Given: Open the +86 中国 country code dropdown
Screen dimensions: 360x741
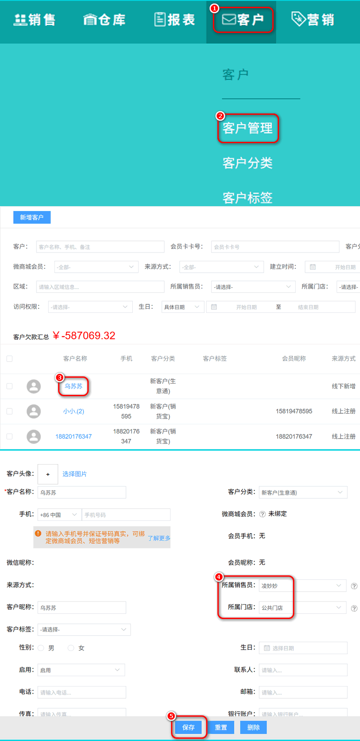Looking at the screenshot, I should 59,515.
